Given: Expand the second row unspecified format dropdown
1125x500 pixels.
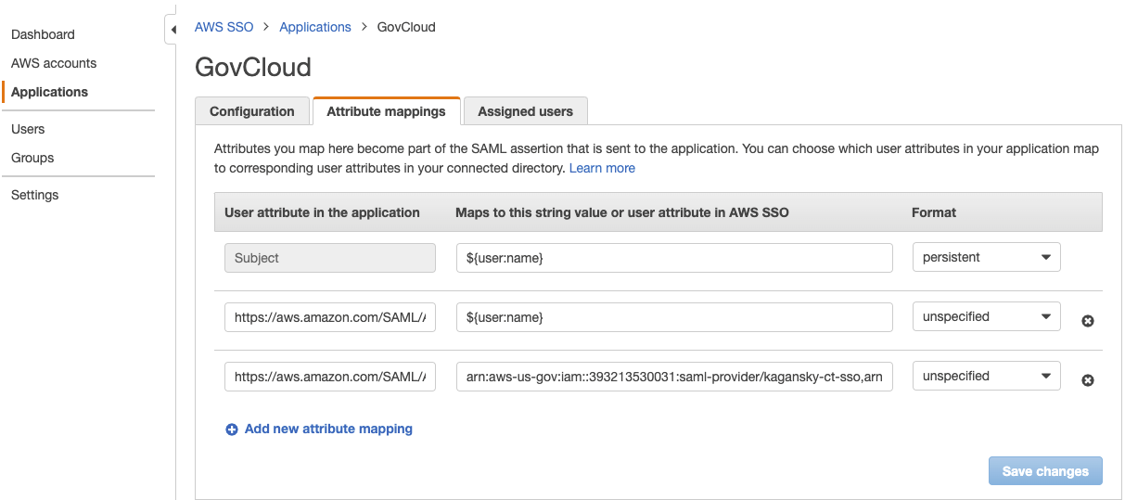Looking at the screenshot, I should [986, 317].
